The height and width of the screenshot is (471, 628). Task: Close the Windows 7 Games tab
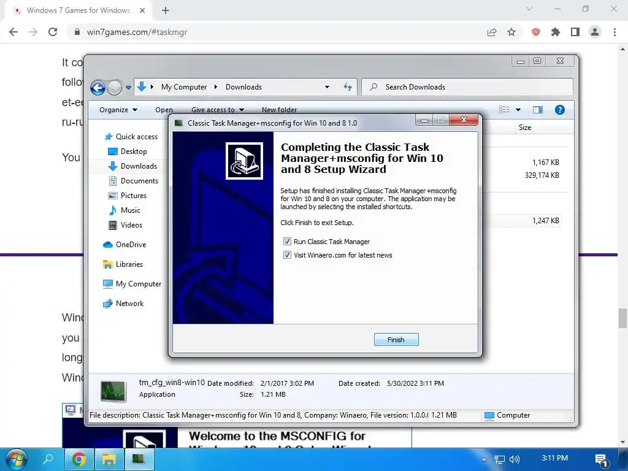click(x=142, y=10)
